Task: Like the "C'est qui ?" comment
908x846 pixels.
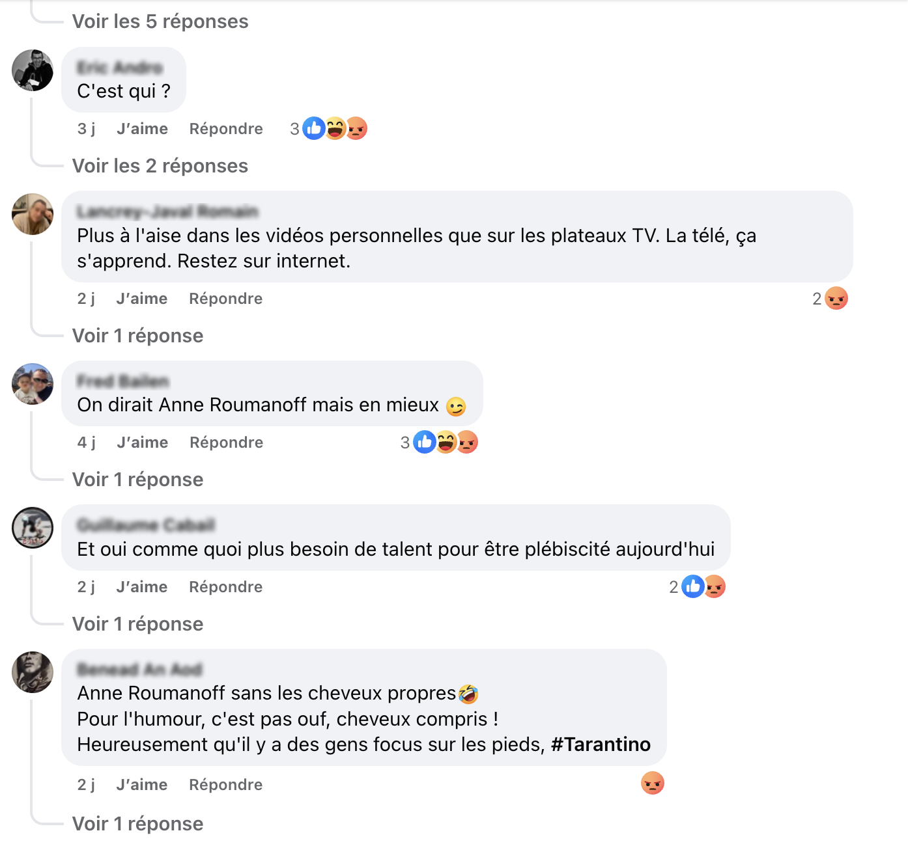Action: [142, 129]
